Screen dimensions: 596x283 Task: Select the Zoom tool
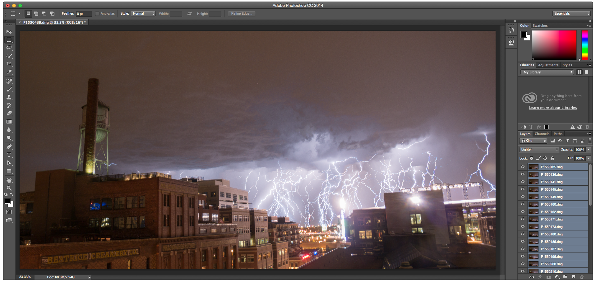9,188
